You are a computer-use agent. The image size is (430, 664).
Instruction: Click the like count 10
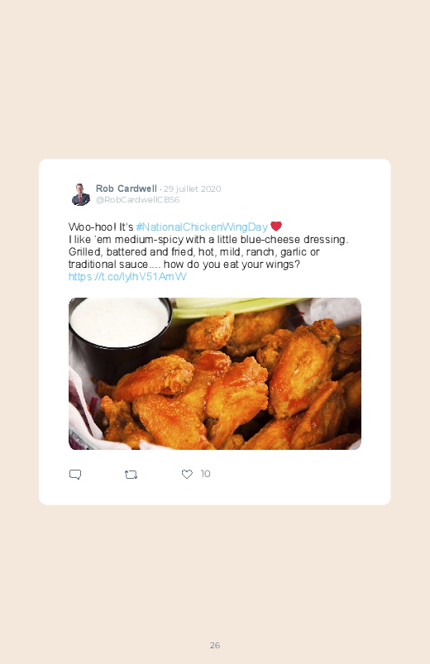(x=205, y=474)
